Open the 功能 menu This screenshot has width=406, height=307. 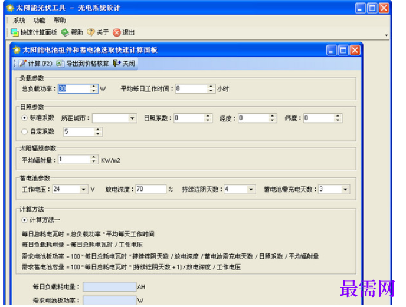40,20
